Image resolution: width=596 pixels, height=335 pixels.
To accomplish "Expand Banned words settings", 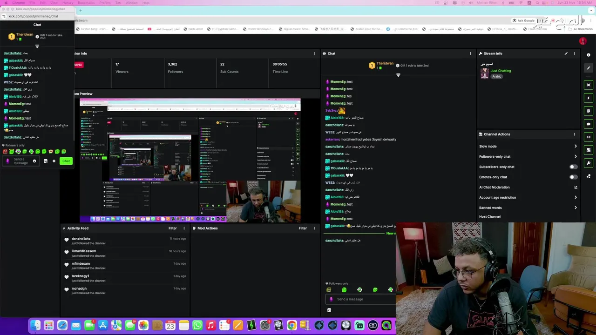I will pyautogui.click(x=576, y=208).
